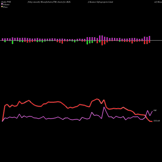
Task: Click the Price legend swatch
Action: (2, 7)
